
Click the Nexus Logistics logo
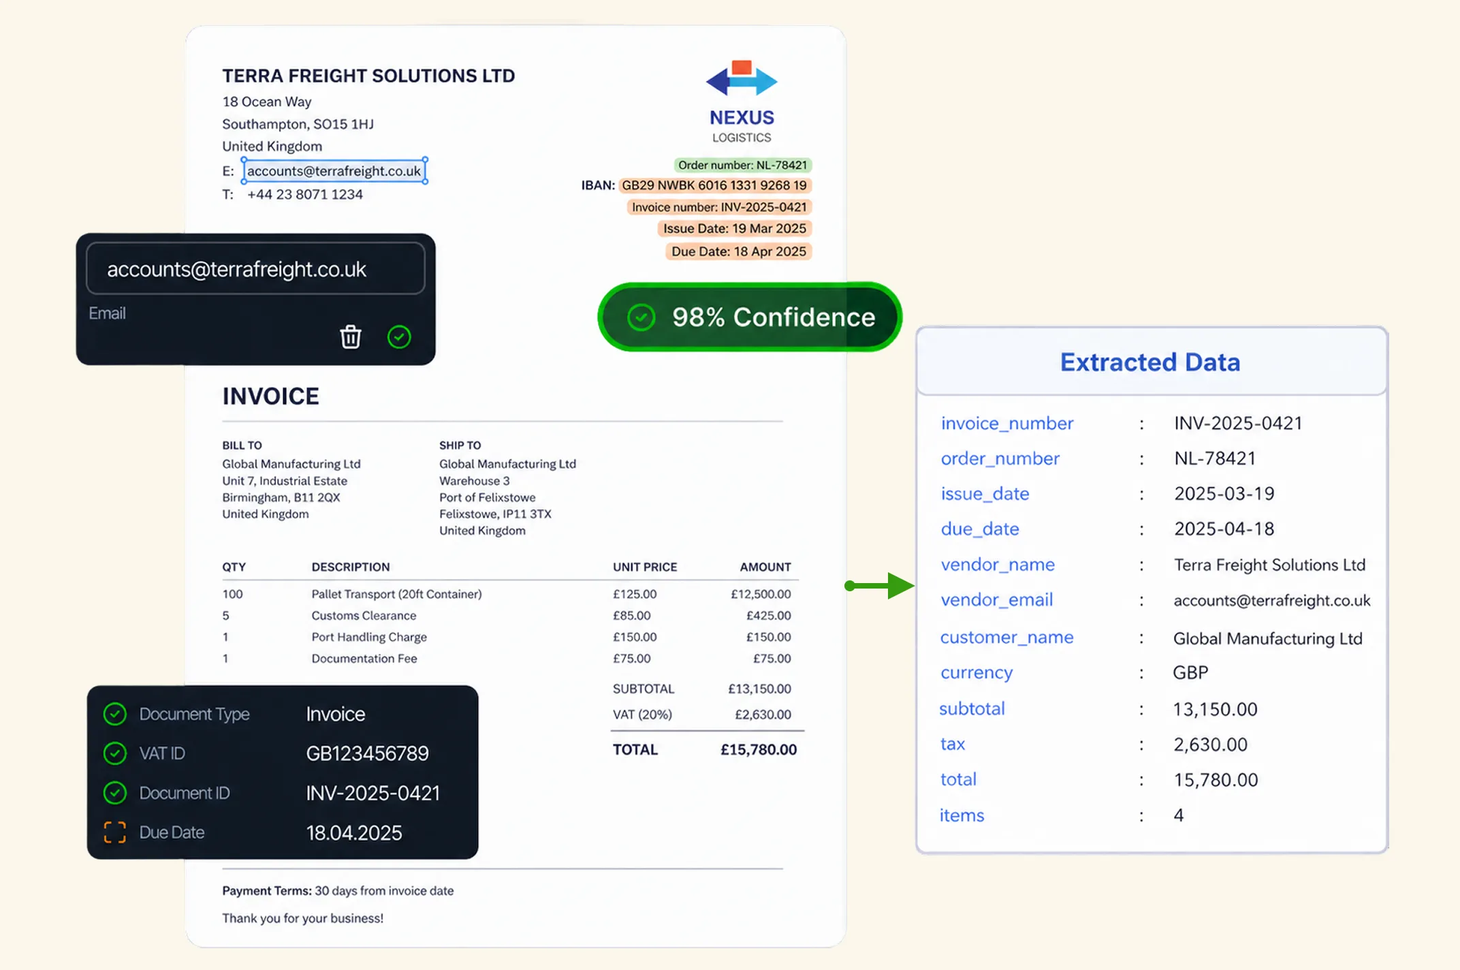point(742,102)
